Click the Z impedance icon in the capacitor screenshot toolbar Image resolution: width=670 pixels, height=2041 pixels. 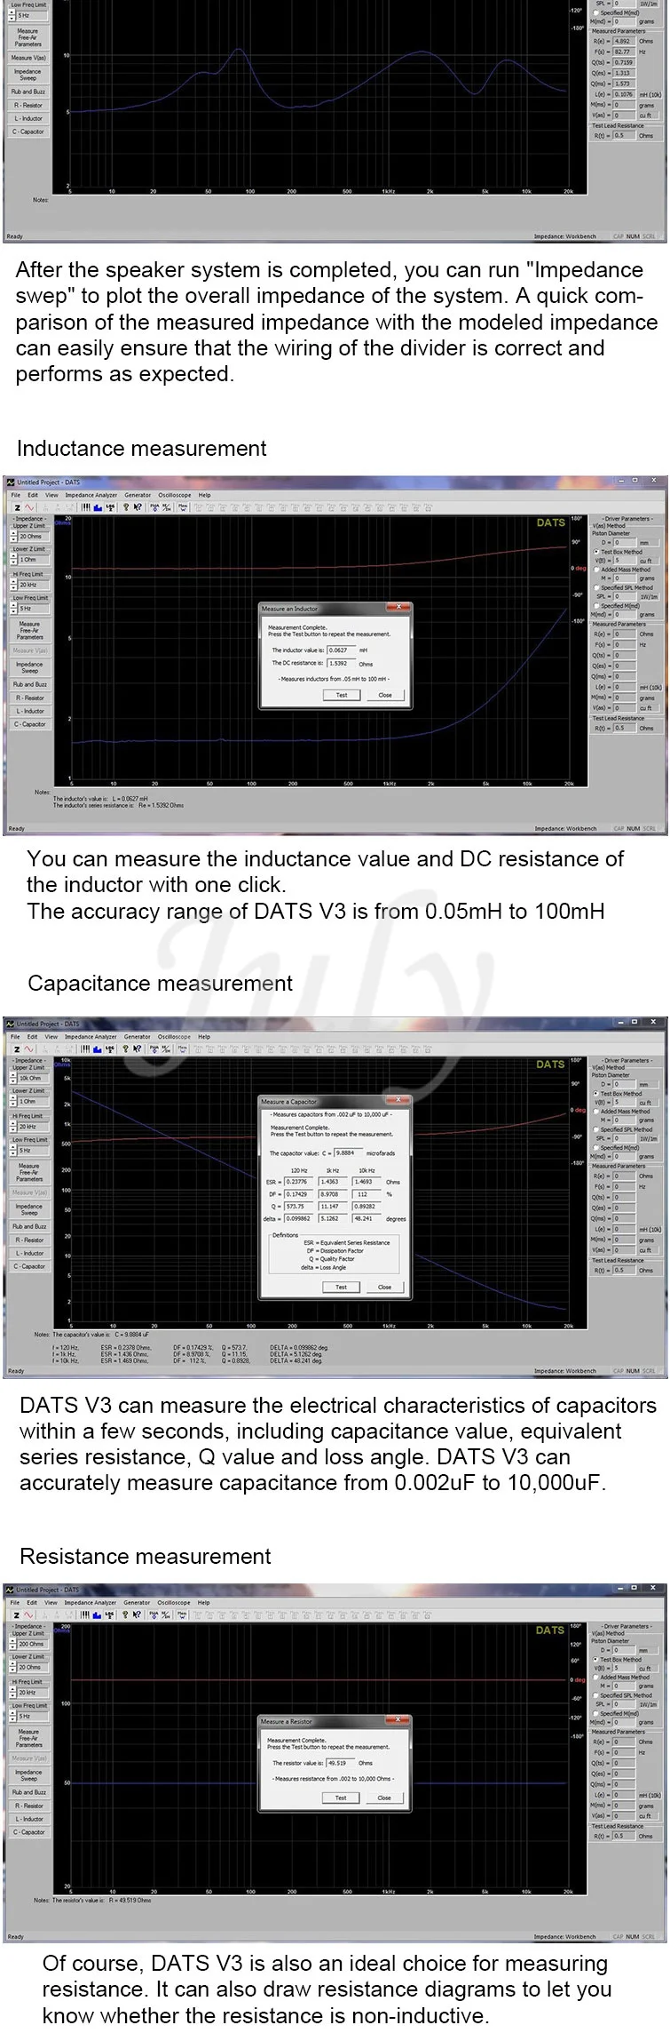[17, 1048]
